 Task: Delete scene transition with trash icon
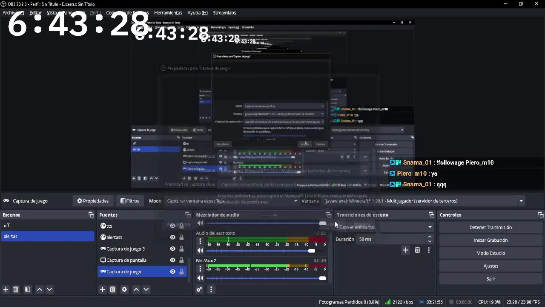(417, 250)
